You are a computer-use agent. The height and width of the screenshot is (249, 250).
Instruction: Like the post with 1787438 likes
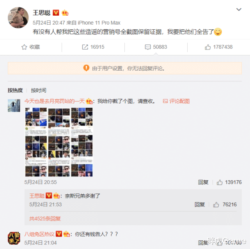click(x=207, y=47)
